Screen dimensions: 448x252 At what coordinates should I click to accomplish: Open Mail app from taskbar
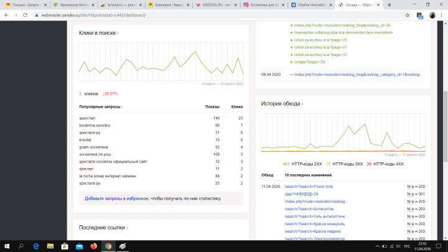coord(79,246)
